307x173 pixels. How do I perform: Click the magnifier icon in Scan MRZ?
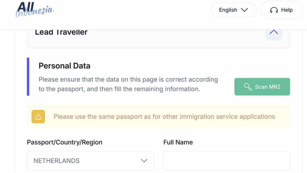point(248,87)
